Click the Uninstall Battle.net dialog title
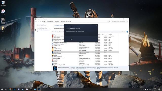The height and width of the screenshot is (91, 162). (73, 28)
